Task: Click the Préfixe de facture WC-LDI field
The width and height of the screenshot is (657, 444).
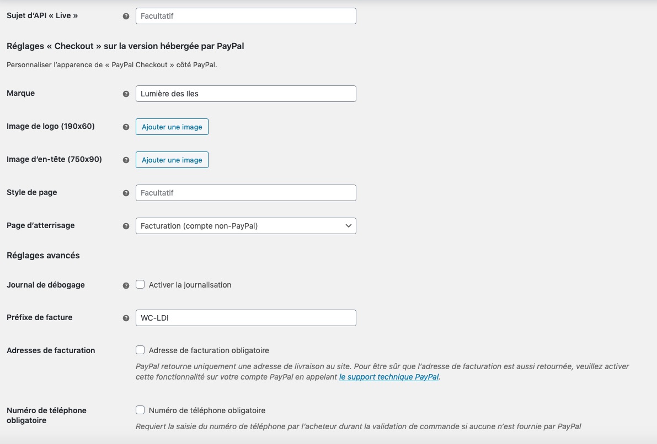Action: (246, 318)
